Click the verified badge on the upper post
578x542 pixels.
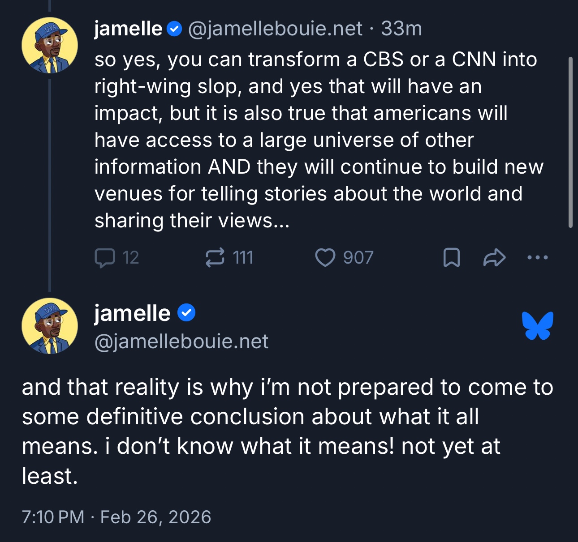pyautogui.click(x=174, y=29)
